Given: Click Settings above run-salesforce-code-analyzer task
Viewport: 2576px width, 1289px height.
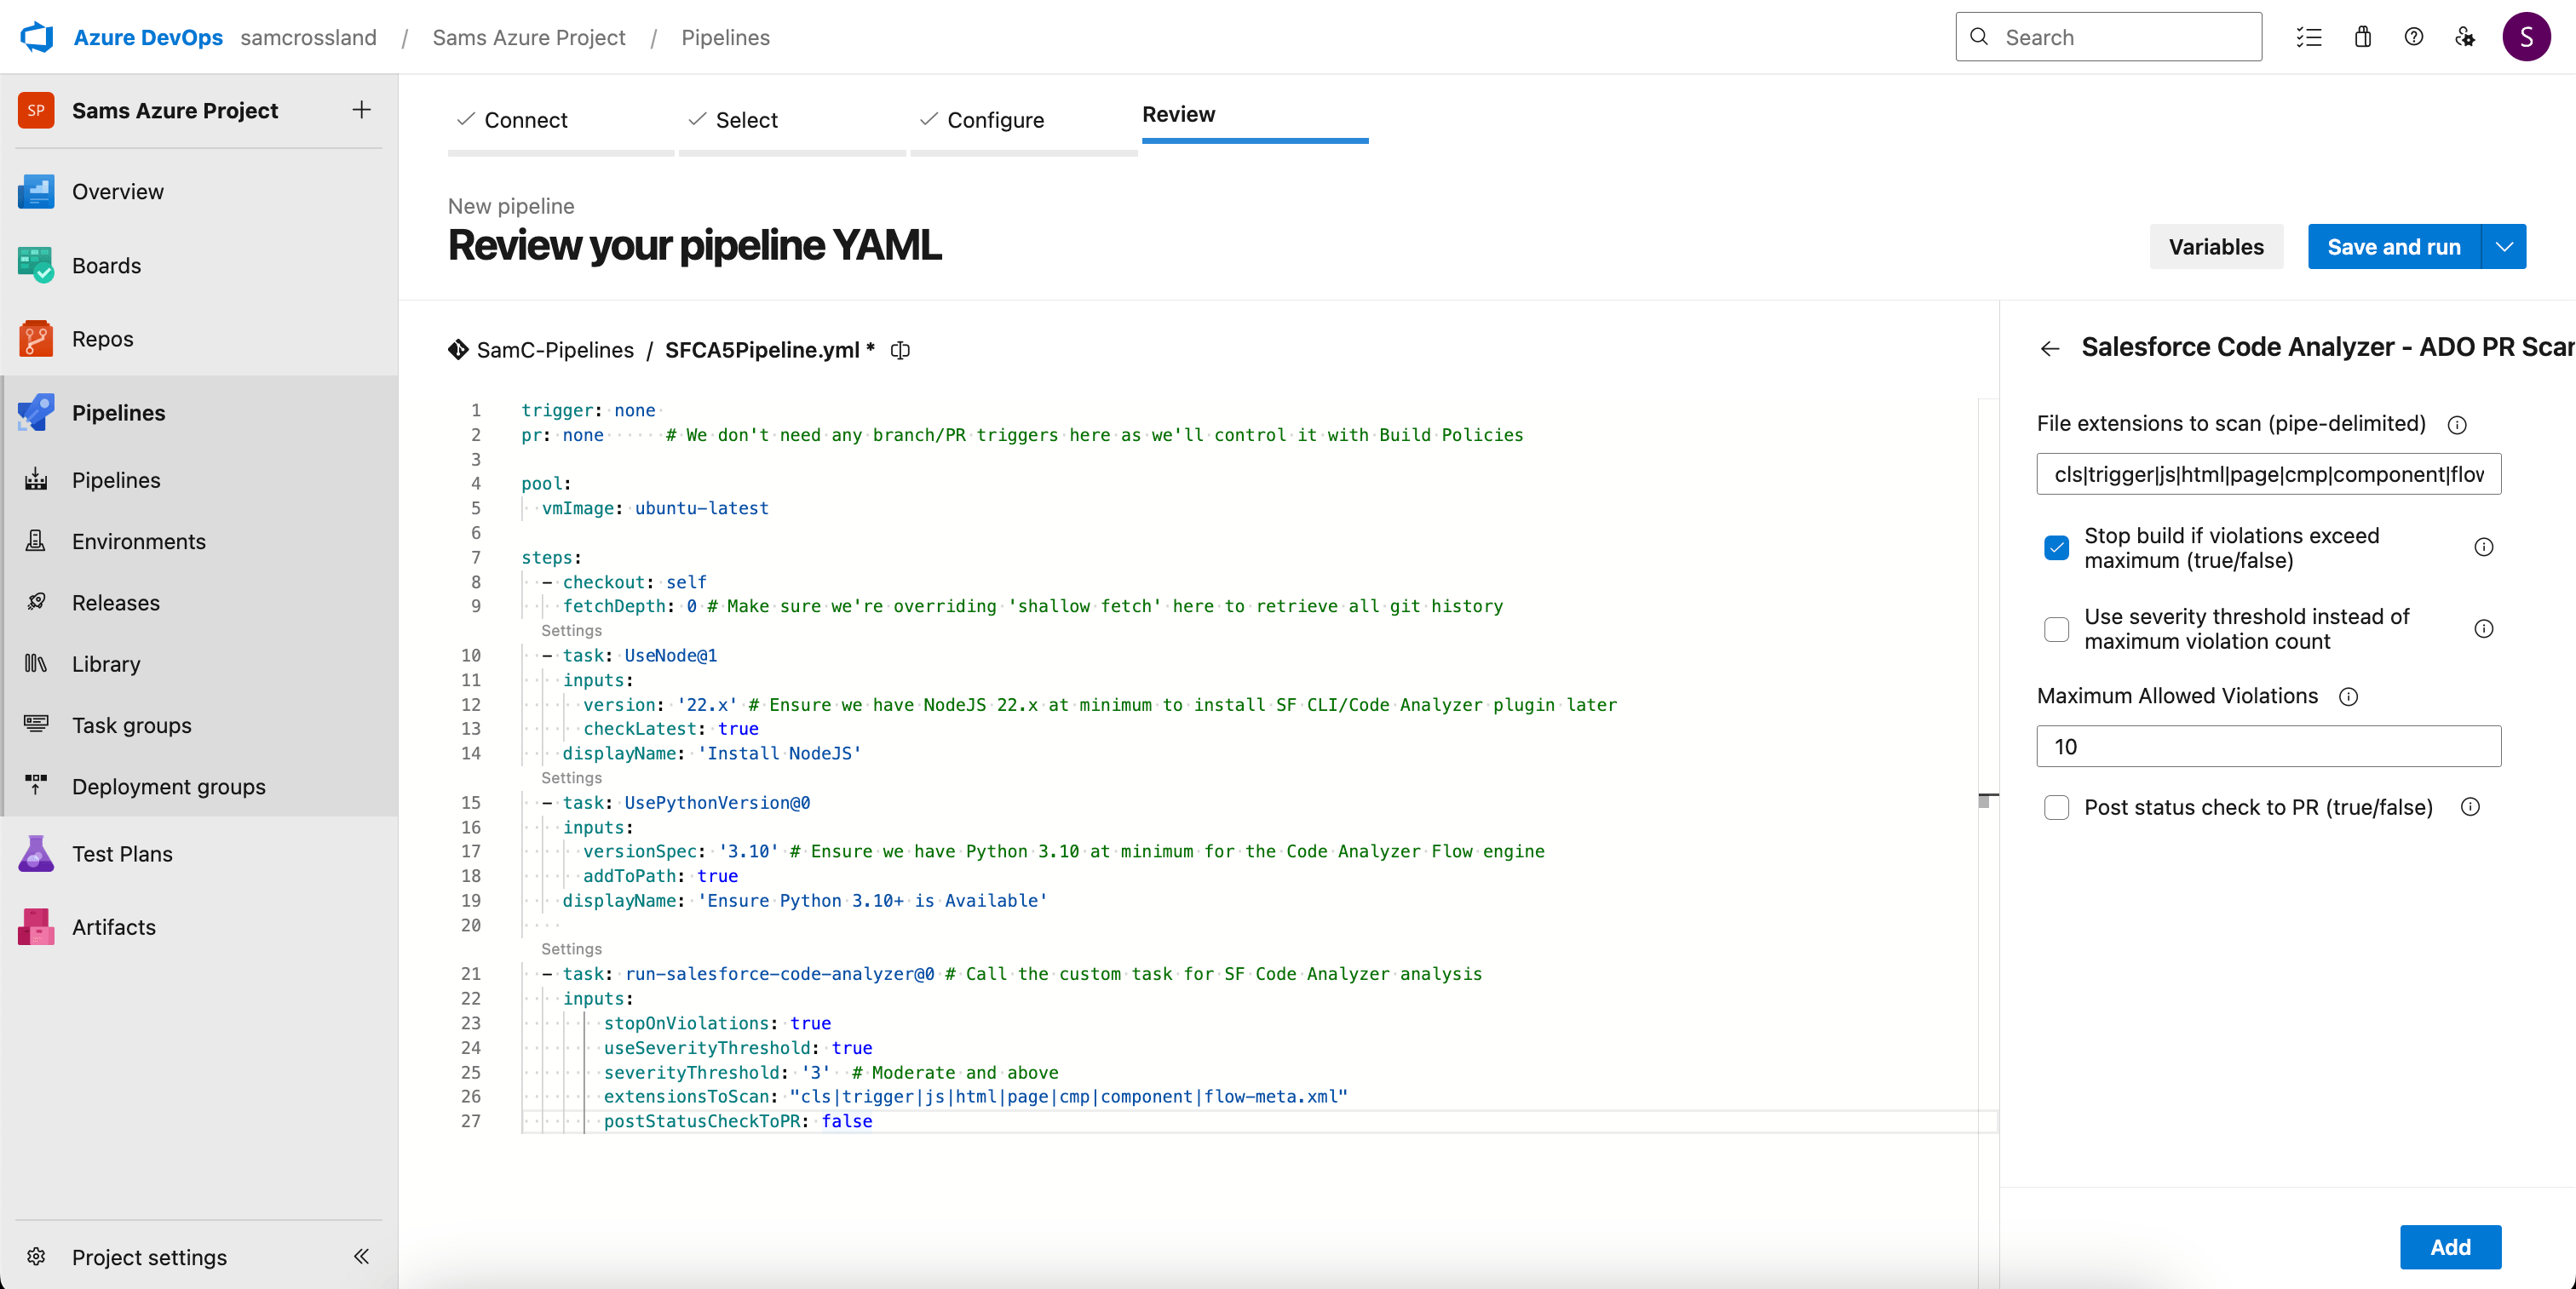Looking at the screenshot, I should click(x=571, y=949).
